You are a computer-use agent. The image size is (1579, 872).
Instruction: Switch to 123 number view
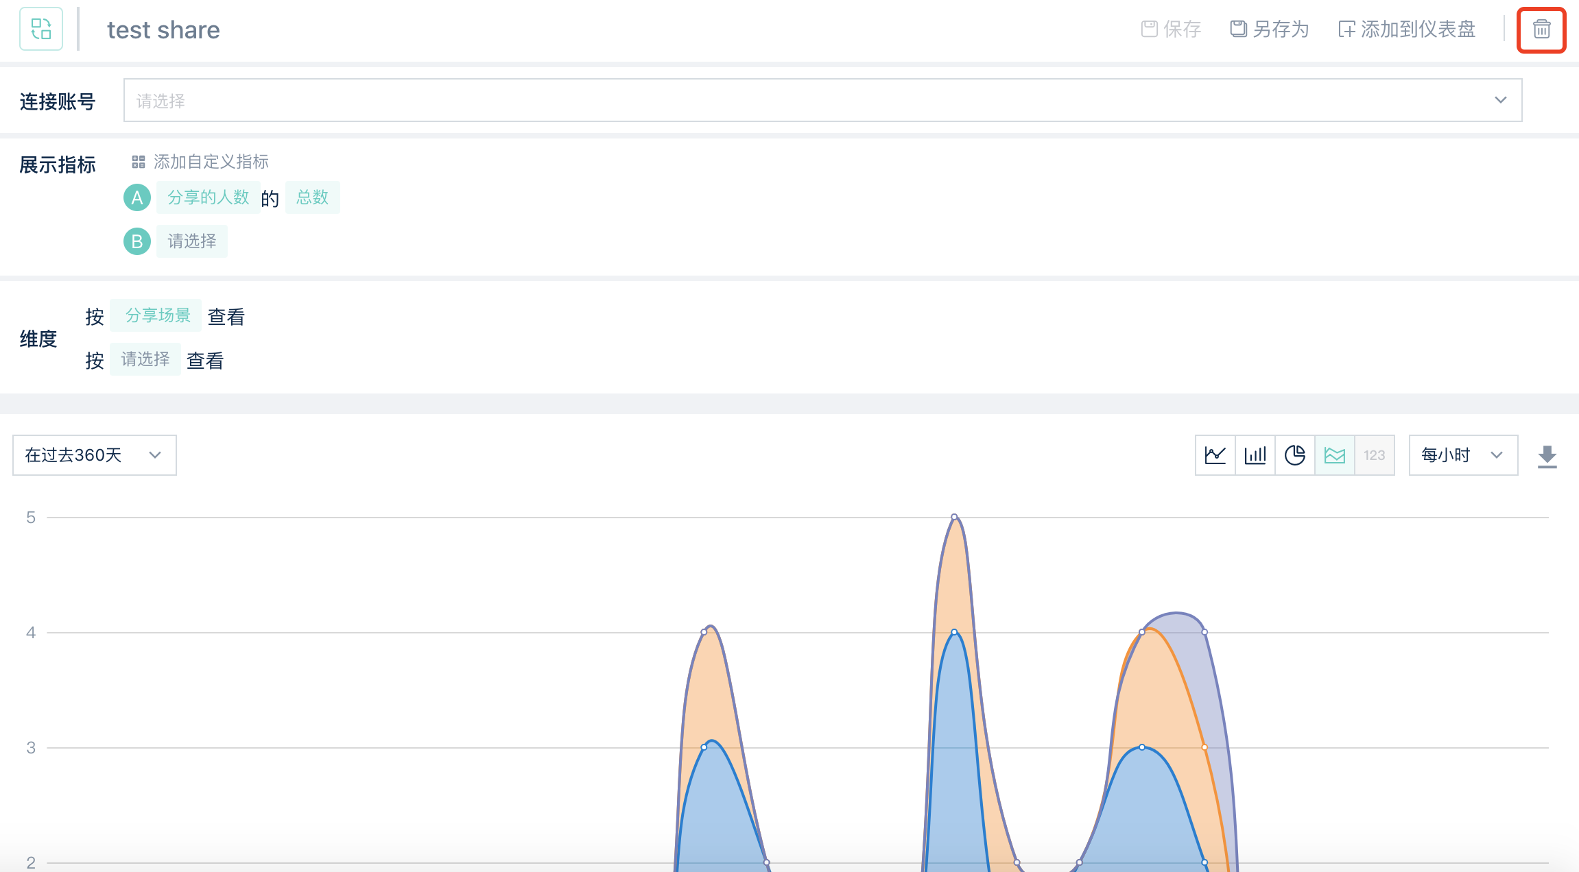coord(1375,455)
